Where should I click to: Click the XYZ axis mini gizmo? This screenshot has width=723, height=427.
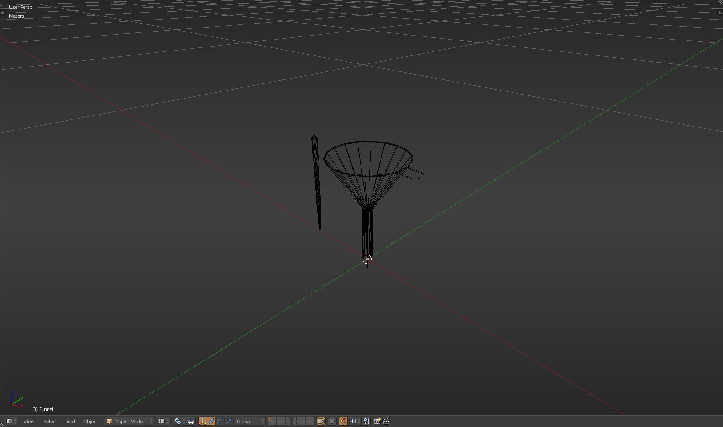(x=17, y=399)
